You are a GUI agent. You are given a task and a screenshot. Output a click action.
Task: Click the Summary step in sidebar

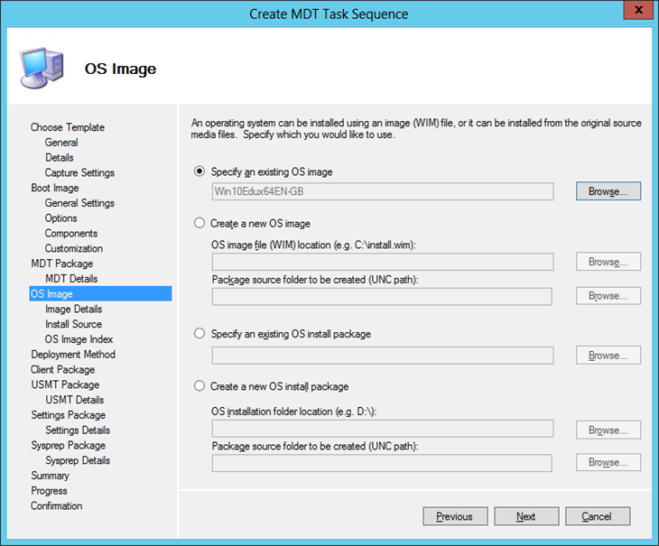coord(50,476)
